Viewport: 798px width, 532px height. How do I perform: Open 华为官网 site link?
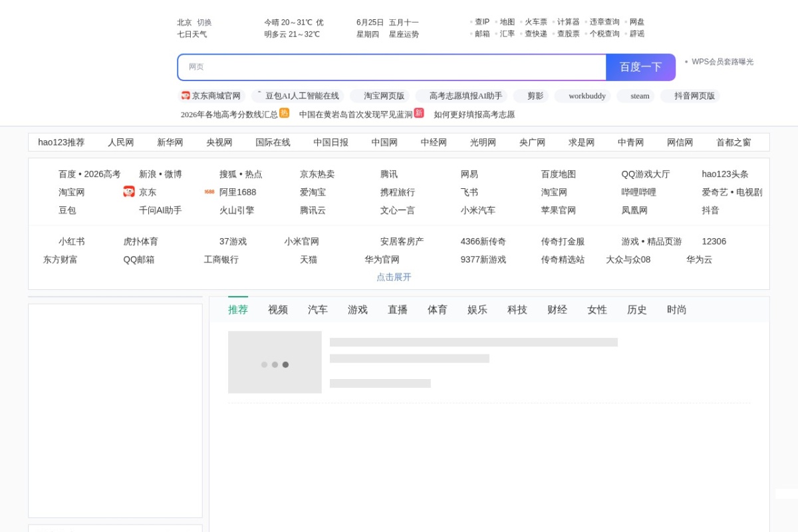point(382,259)
